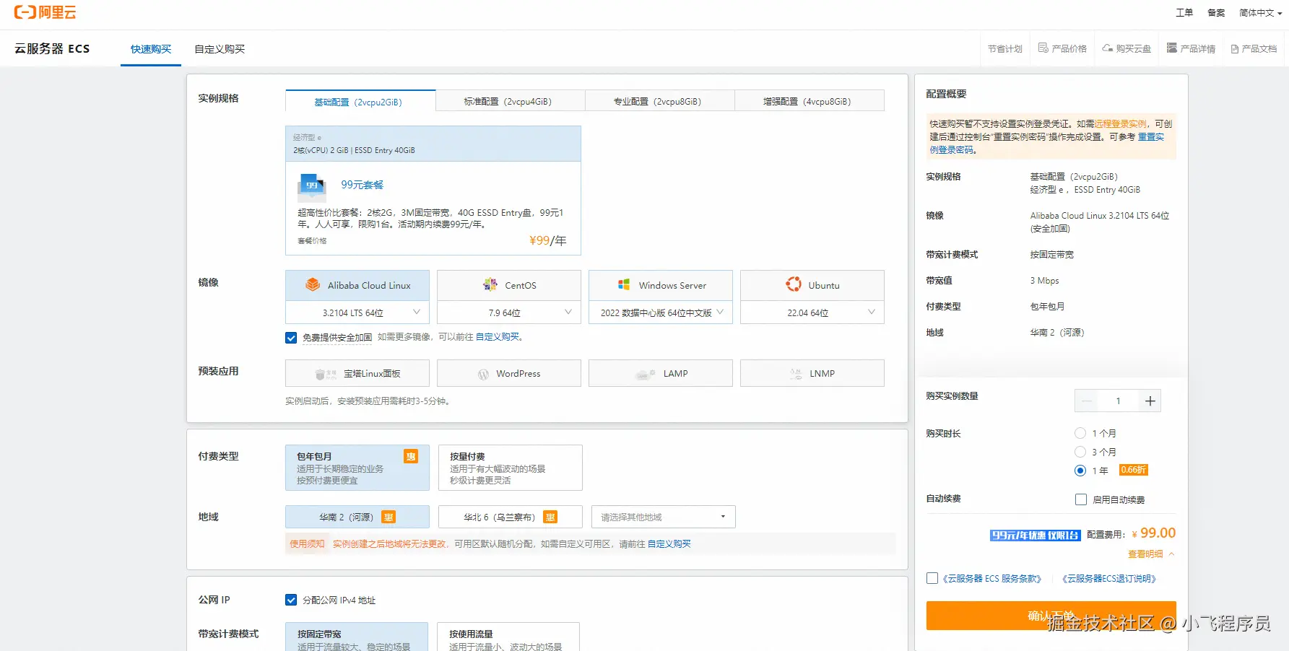Screen dimensions: 1289x651
Task: Click 自定义购买 link in region notice
Action: click(x=669, y=544)
